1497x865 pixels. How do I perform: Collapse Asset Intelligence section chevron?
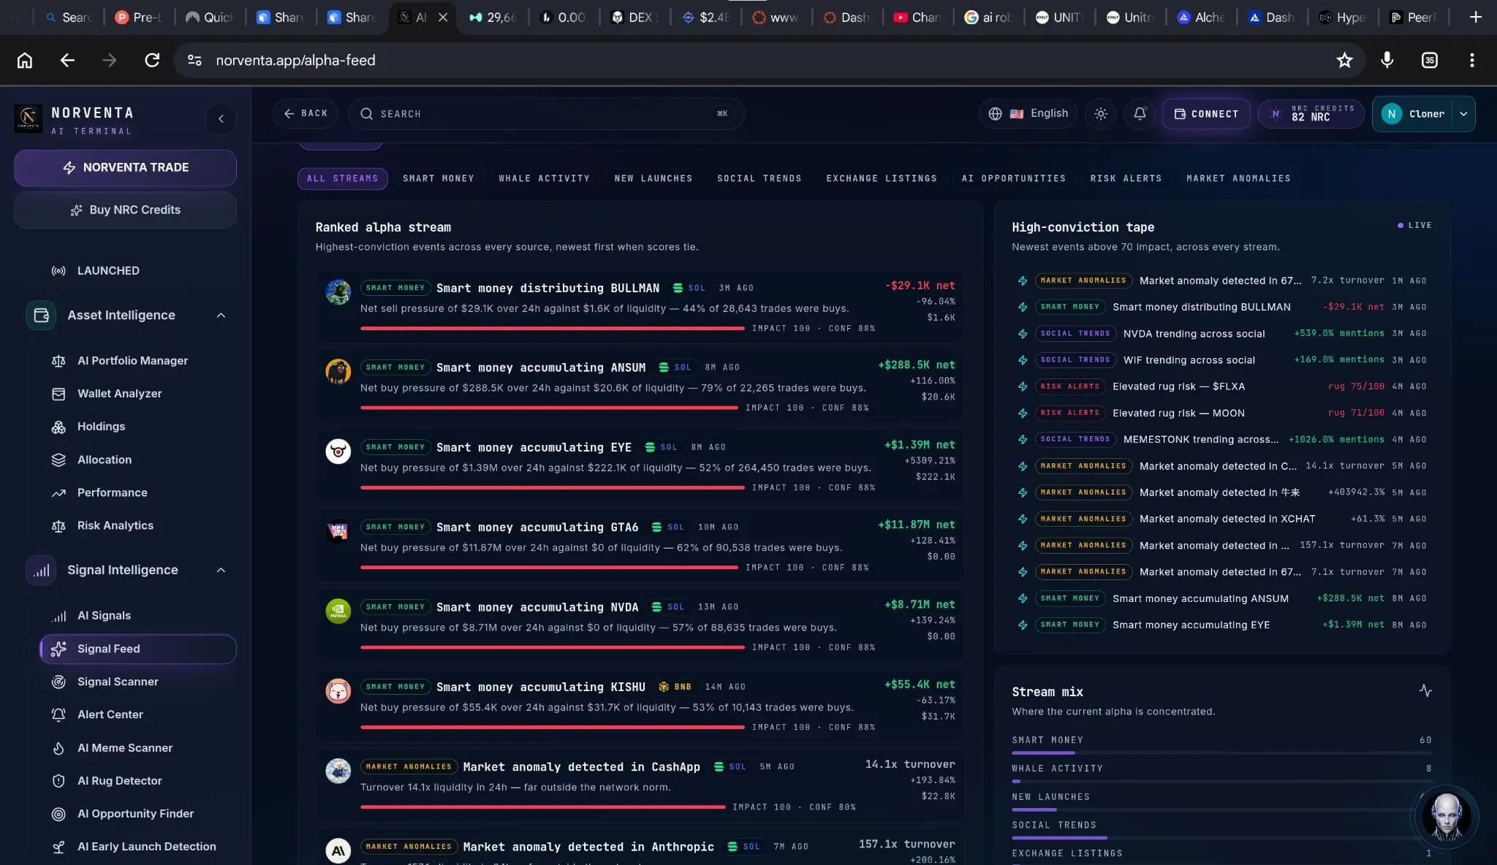pos(221,315)
